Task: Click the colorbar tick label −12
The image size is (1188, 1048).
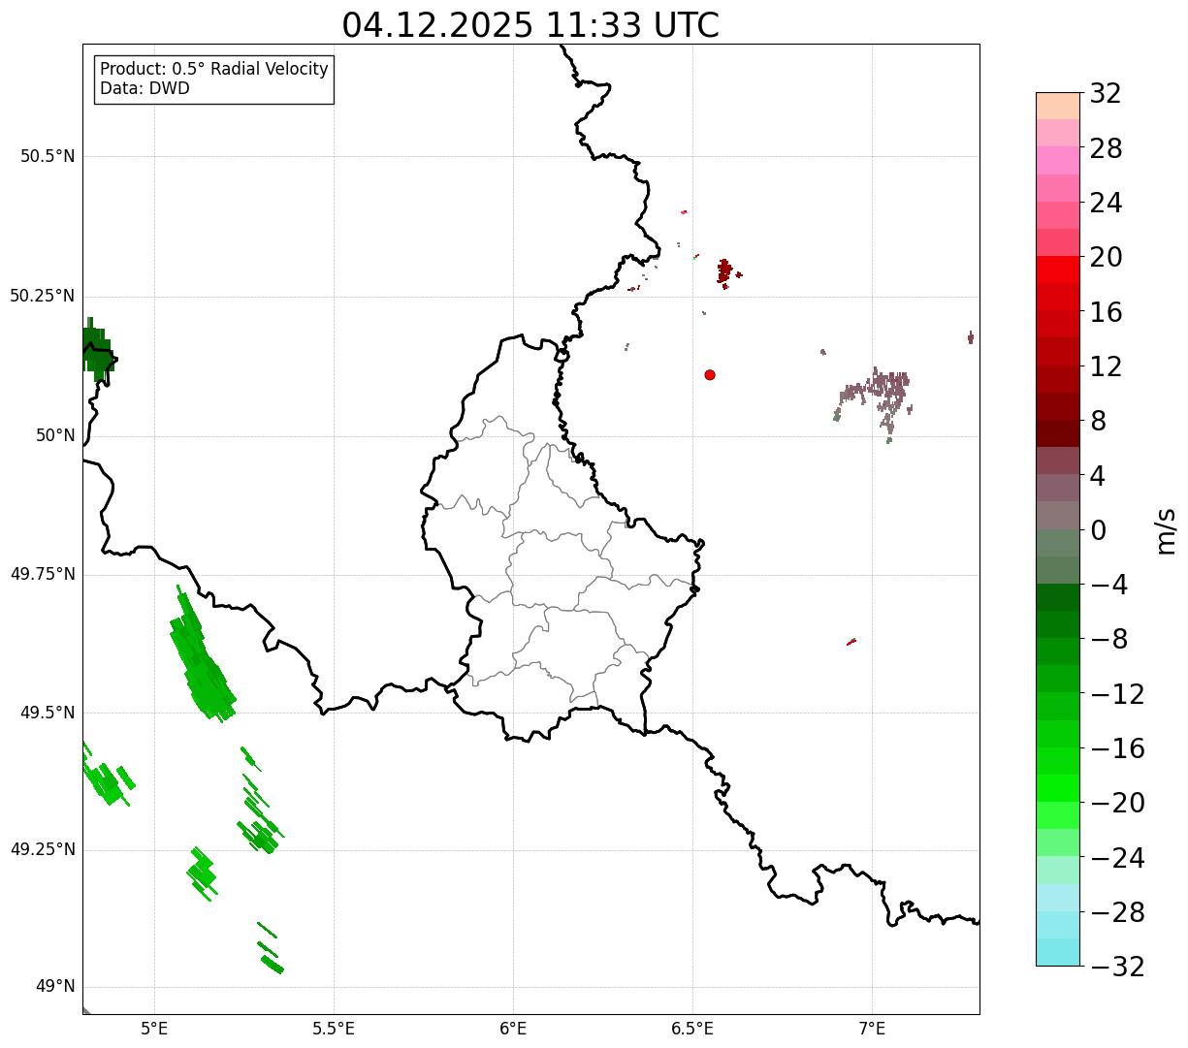Action: click(x=1117, y=694)
